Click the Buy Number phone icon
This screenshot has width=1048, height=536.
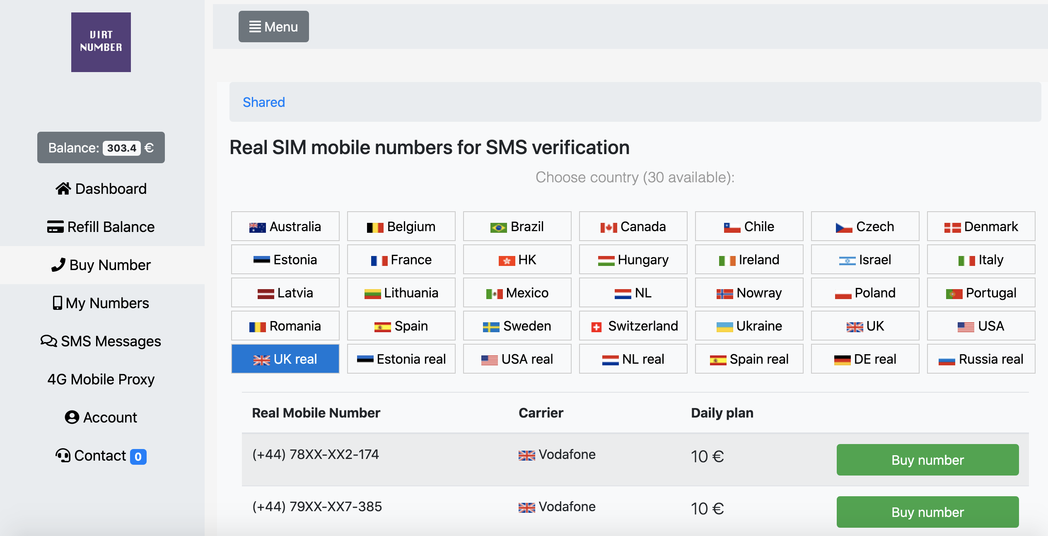58,265
